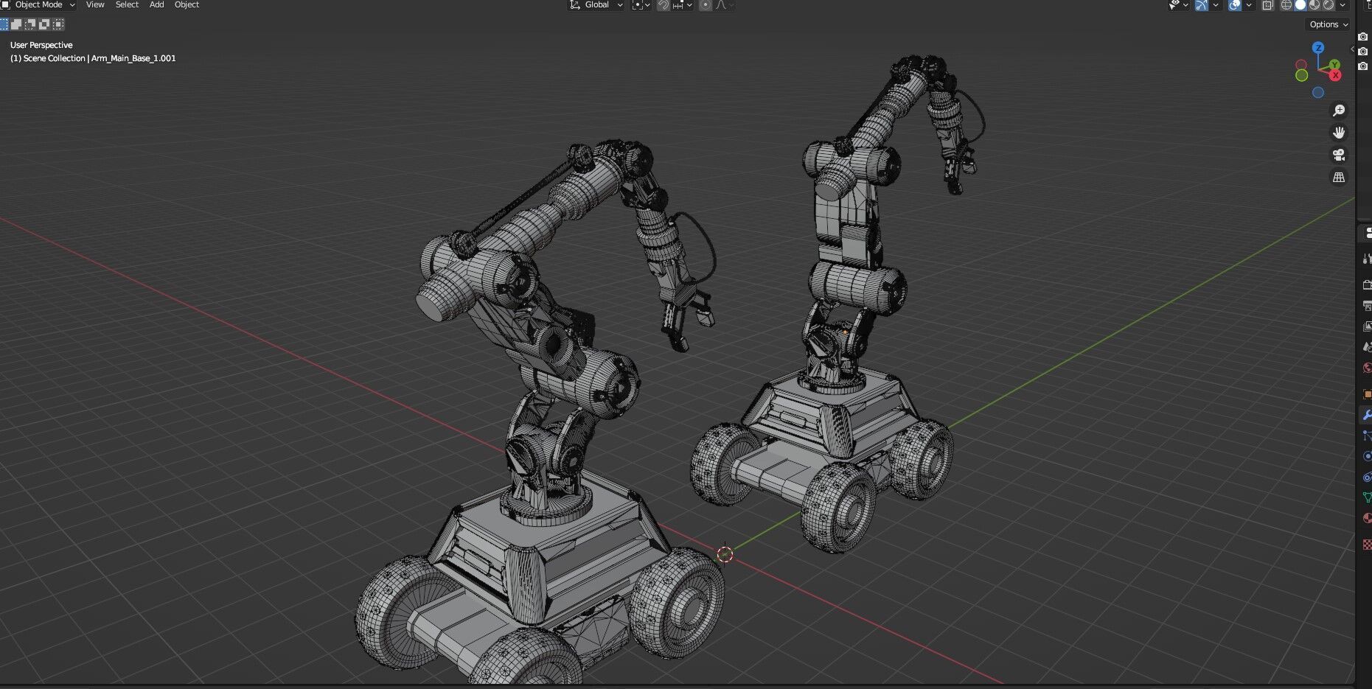Viewport: 1372px width, 689px height.
Task: Switch to Solid viewport shading
Action: coord(1300,5)
